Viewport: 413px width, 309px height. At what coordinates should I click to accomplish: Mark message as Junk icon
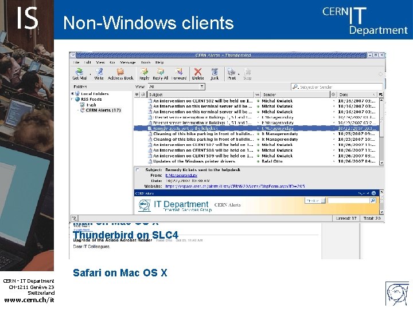215,72
